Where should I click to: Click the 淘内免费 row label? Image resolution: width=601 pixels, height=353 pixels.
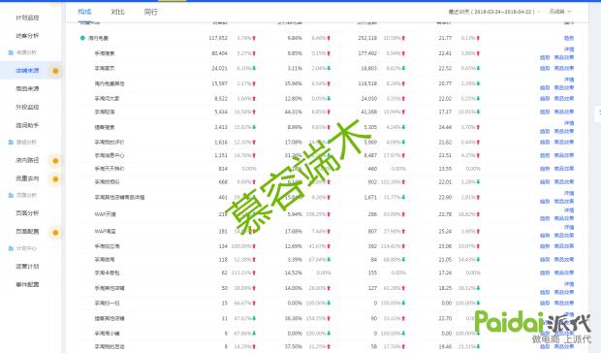[x=98, y=38]
